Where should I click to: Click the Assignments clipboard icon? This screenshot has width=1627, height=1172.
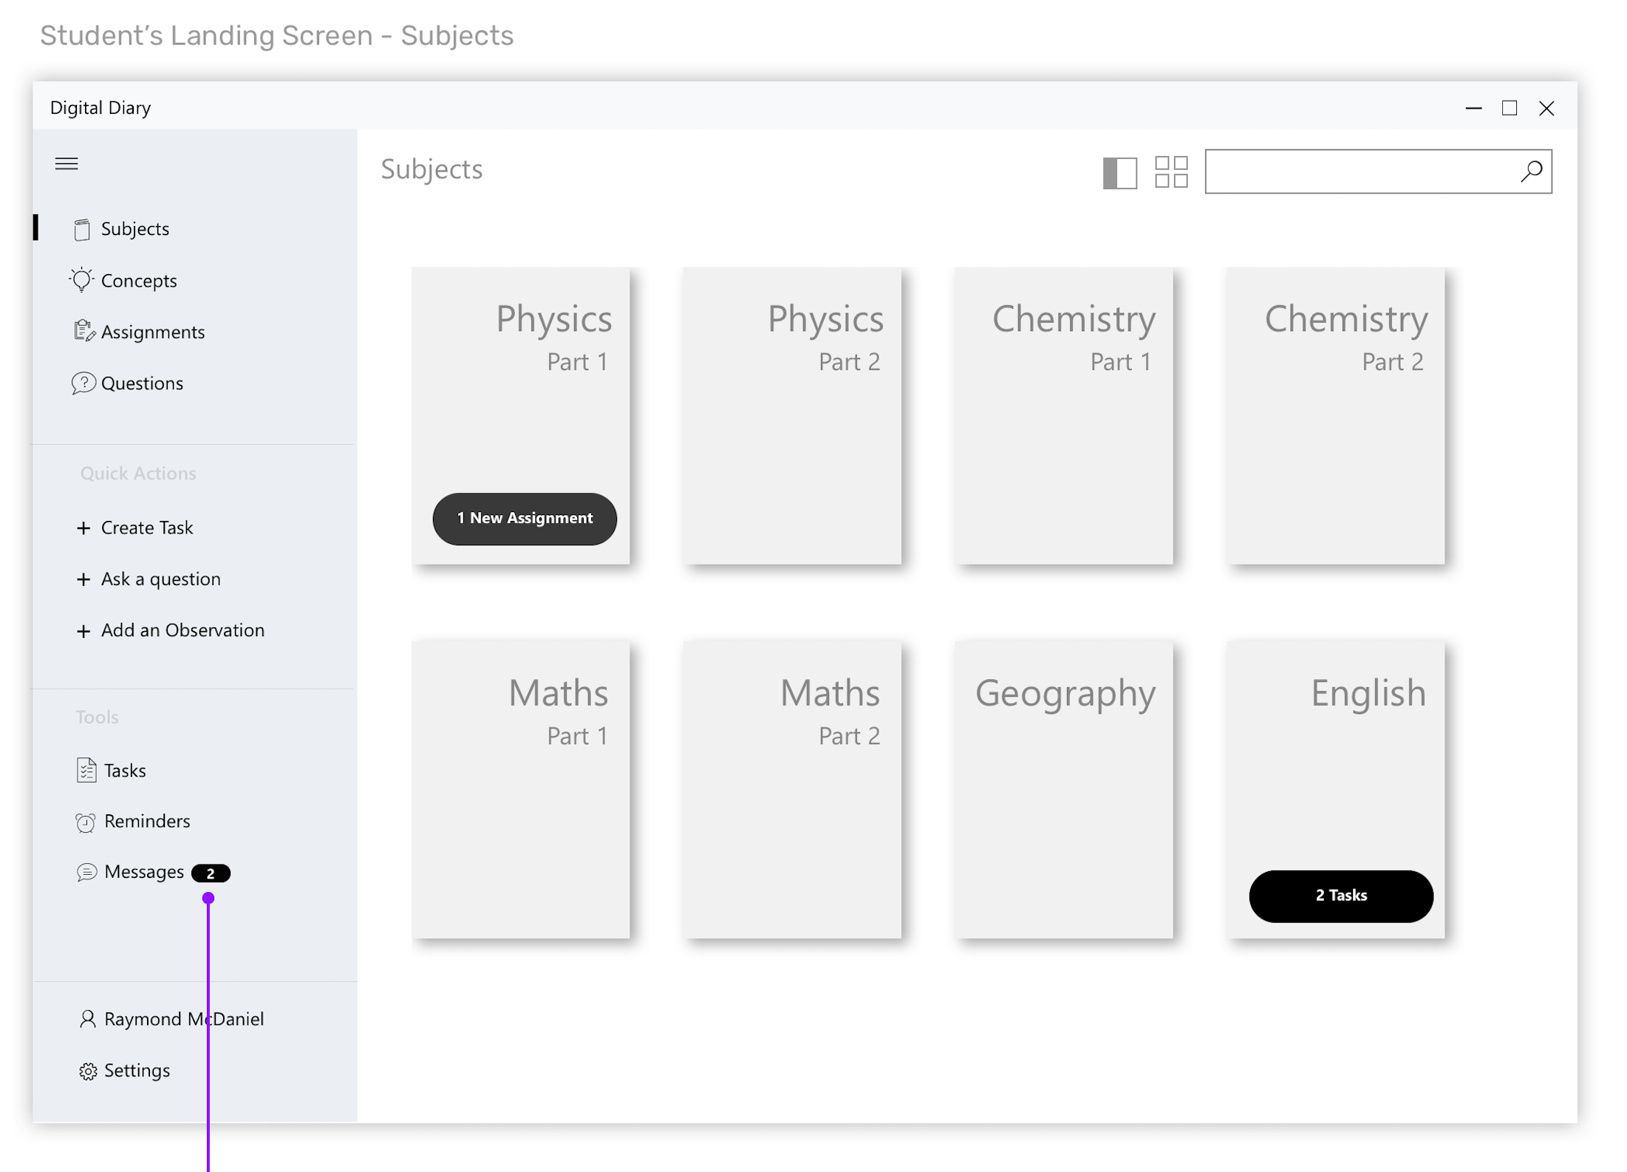point(83,332)
